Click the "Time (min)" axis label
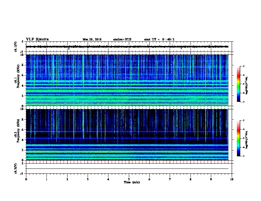The height and width of the screenshot is (201, 261). click(132, 182)
